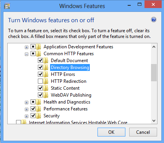
Task: Click the HTTP Redirection folder icon
Action: [x=45, y=81]
